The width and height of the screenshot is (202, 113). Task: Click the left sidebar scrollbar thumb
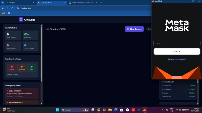click(42, 54)
